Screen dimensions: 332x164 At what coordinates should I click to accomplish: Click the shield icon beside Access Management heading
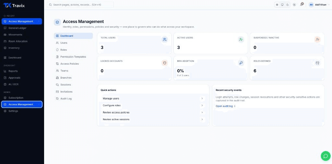click(57, 22)
